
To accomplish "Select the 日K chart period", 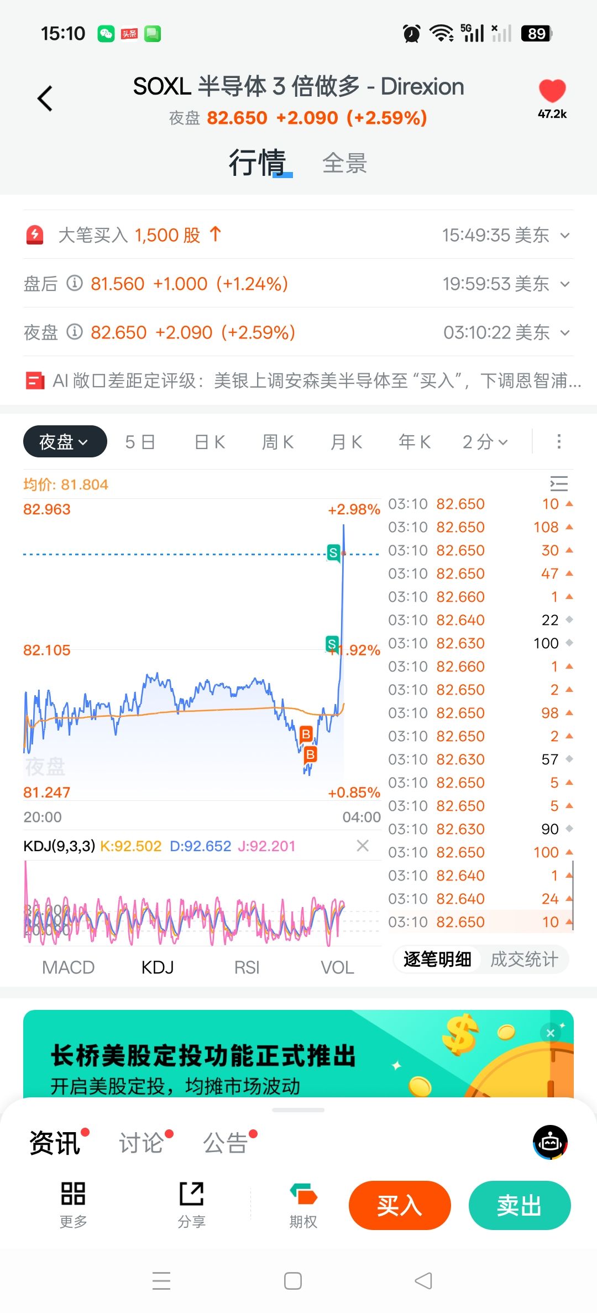I will tap(210, 442).
